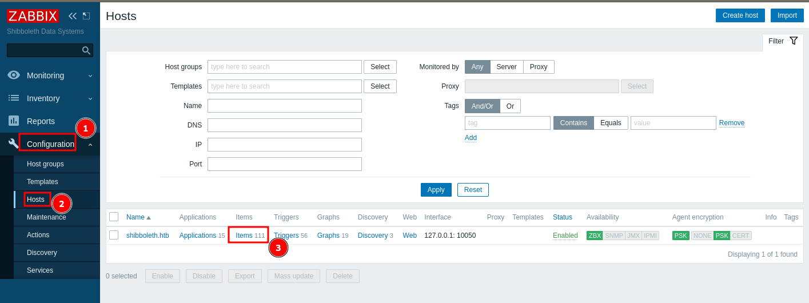Click the Reports chart icon
The height and width of the screenshot is (303, 809).
coord(14,121)
